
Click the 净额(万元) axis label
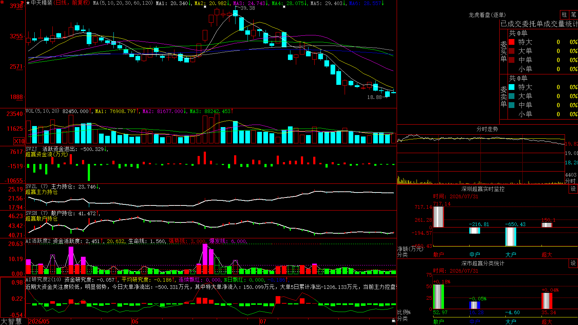point(410,249)
